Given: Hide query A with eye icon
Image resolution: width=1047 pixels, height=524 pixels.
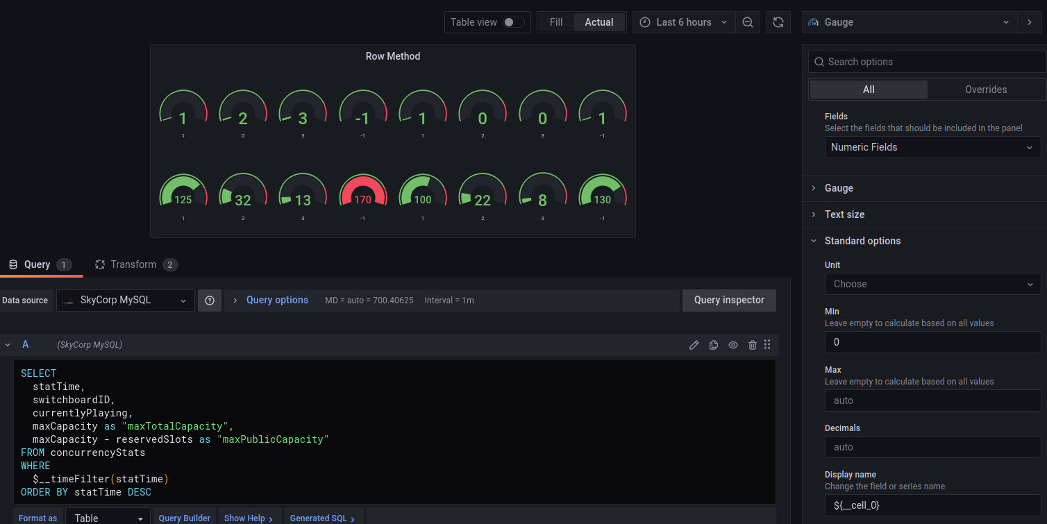Looking at the screenshot, I should (x=732, y=345).
